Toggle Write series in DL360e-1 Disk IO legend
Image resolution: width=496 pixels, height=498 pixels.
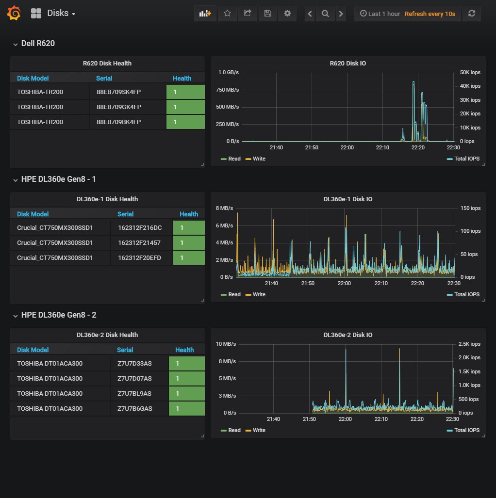click(256, 294)
